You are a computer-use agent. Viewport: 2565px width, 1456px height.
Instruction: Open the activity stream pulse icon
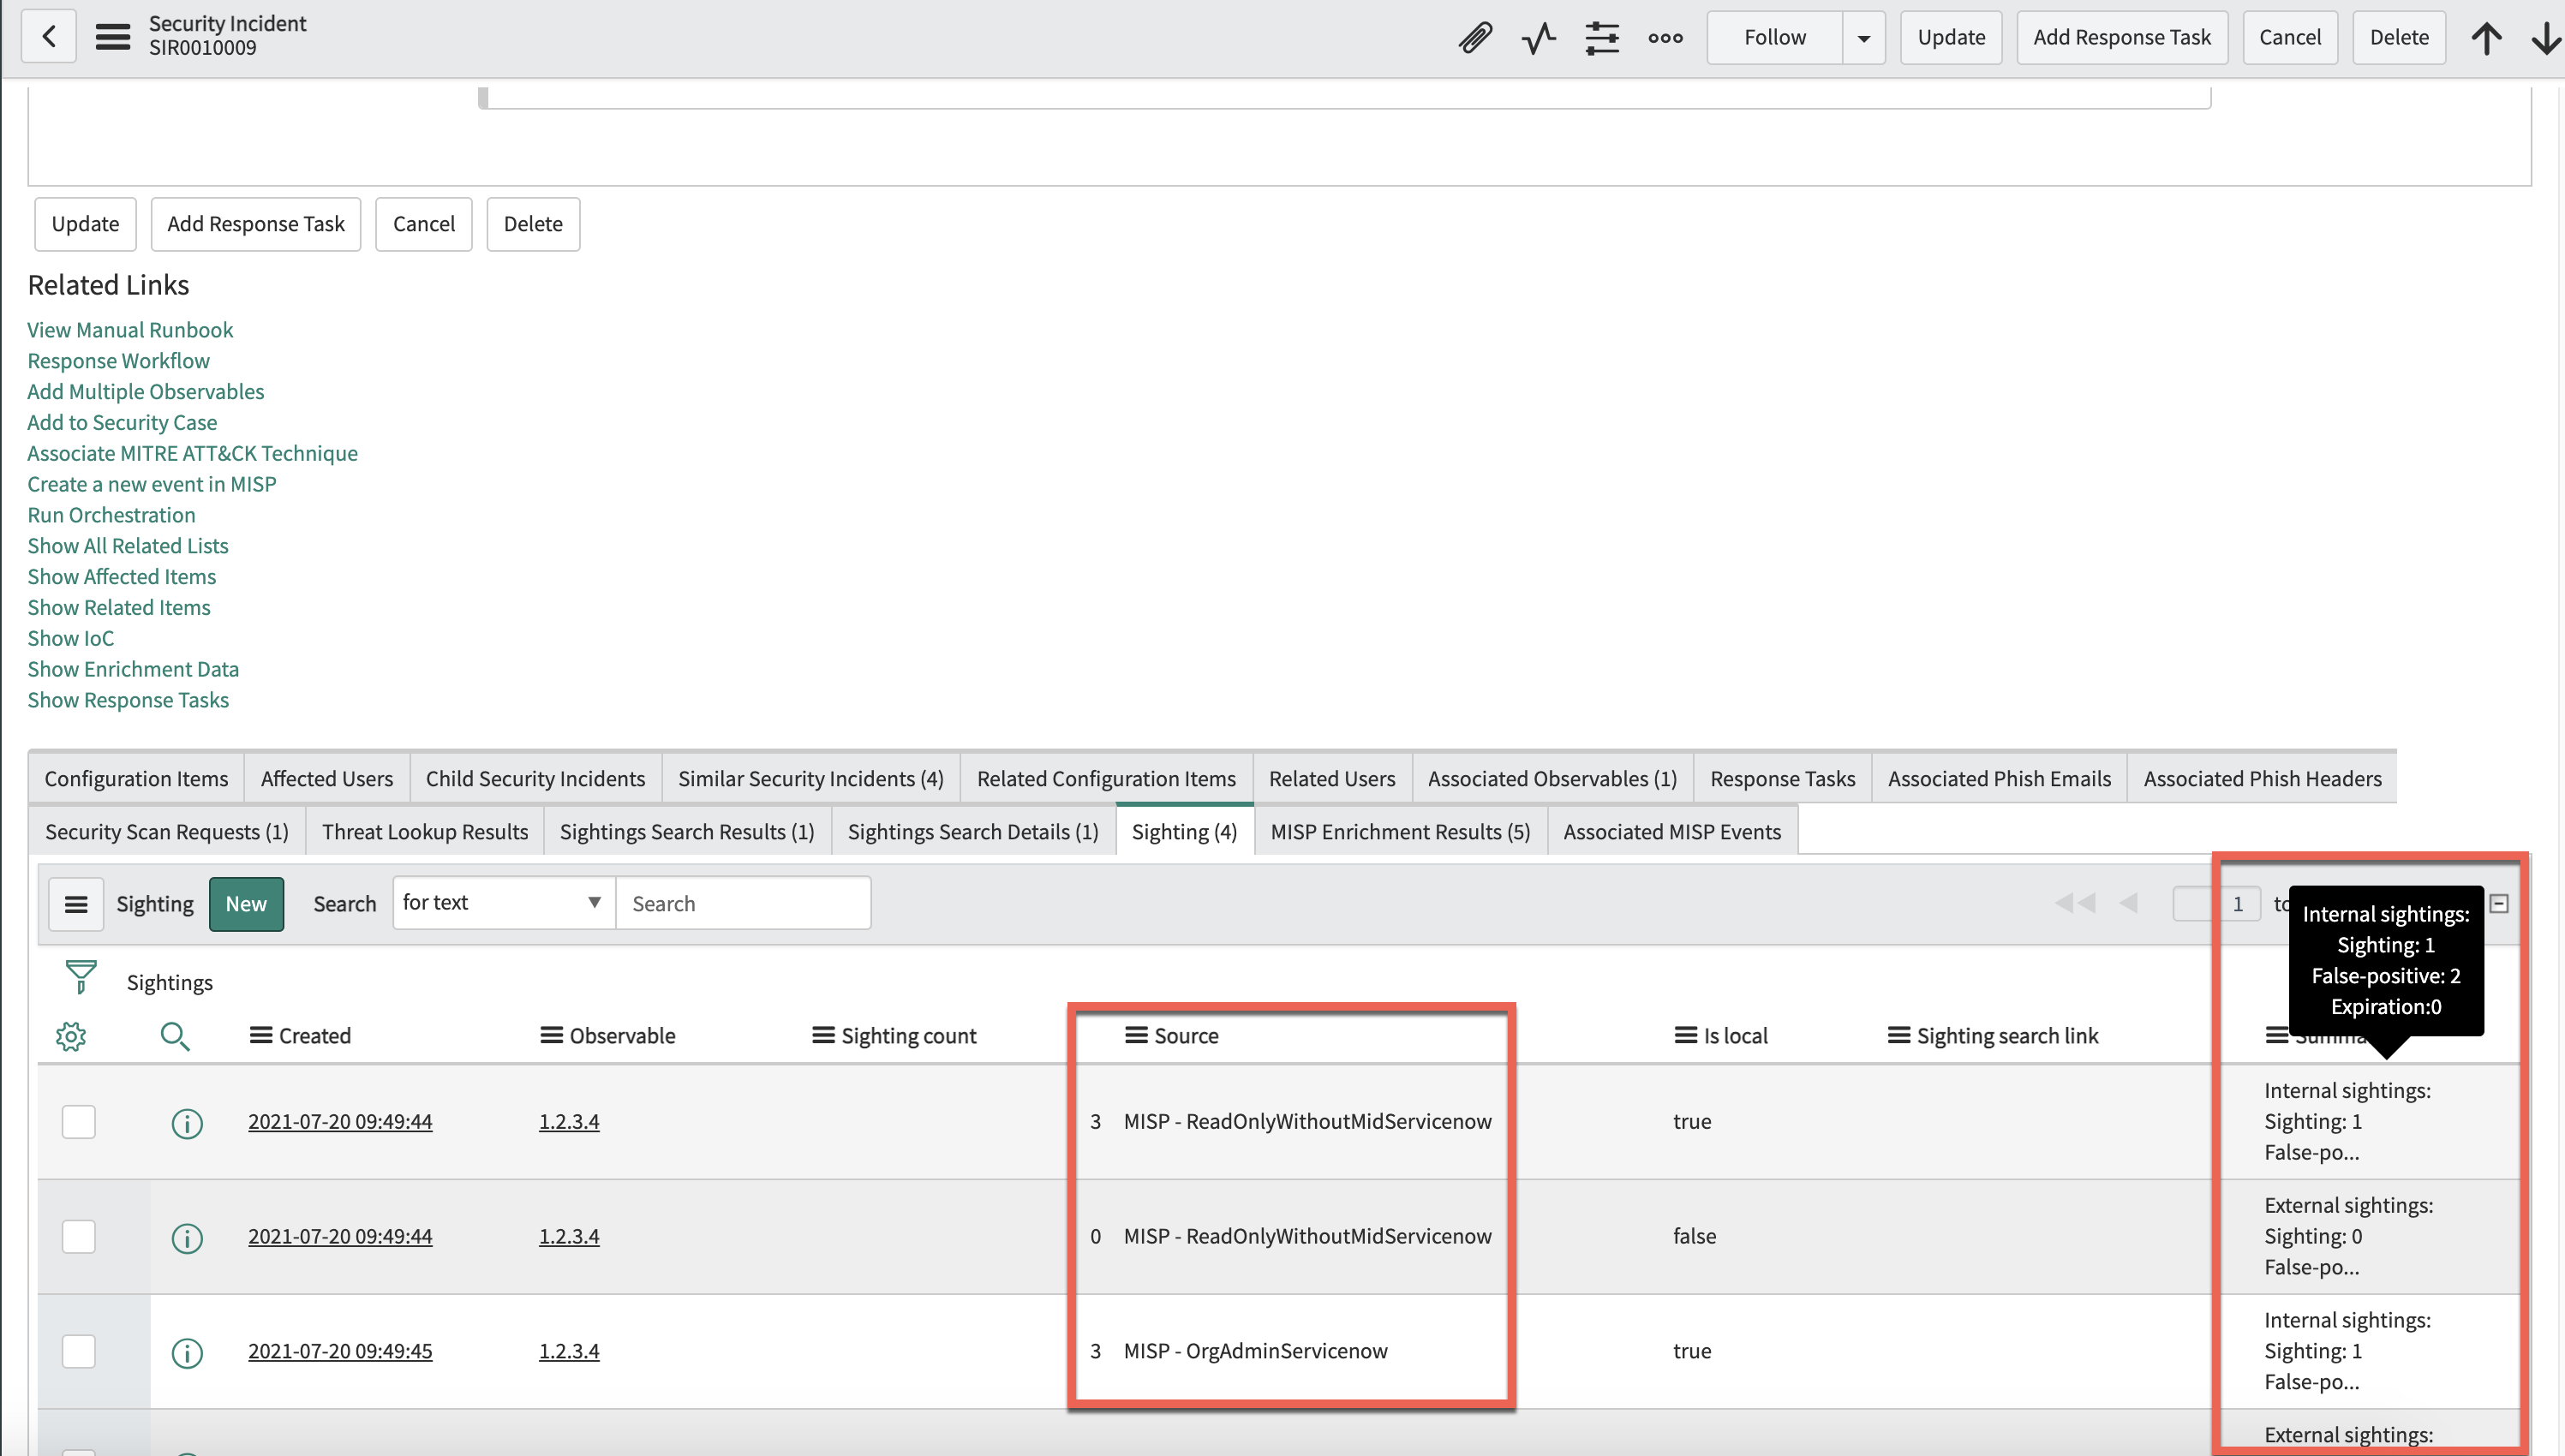coord(1539,38)
